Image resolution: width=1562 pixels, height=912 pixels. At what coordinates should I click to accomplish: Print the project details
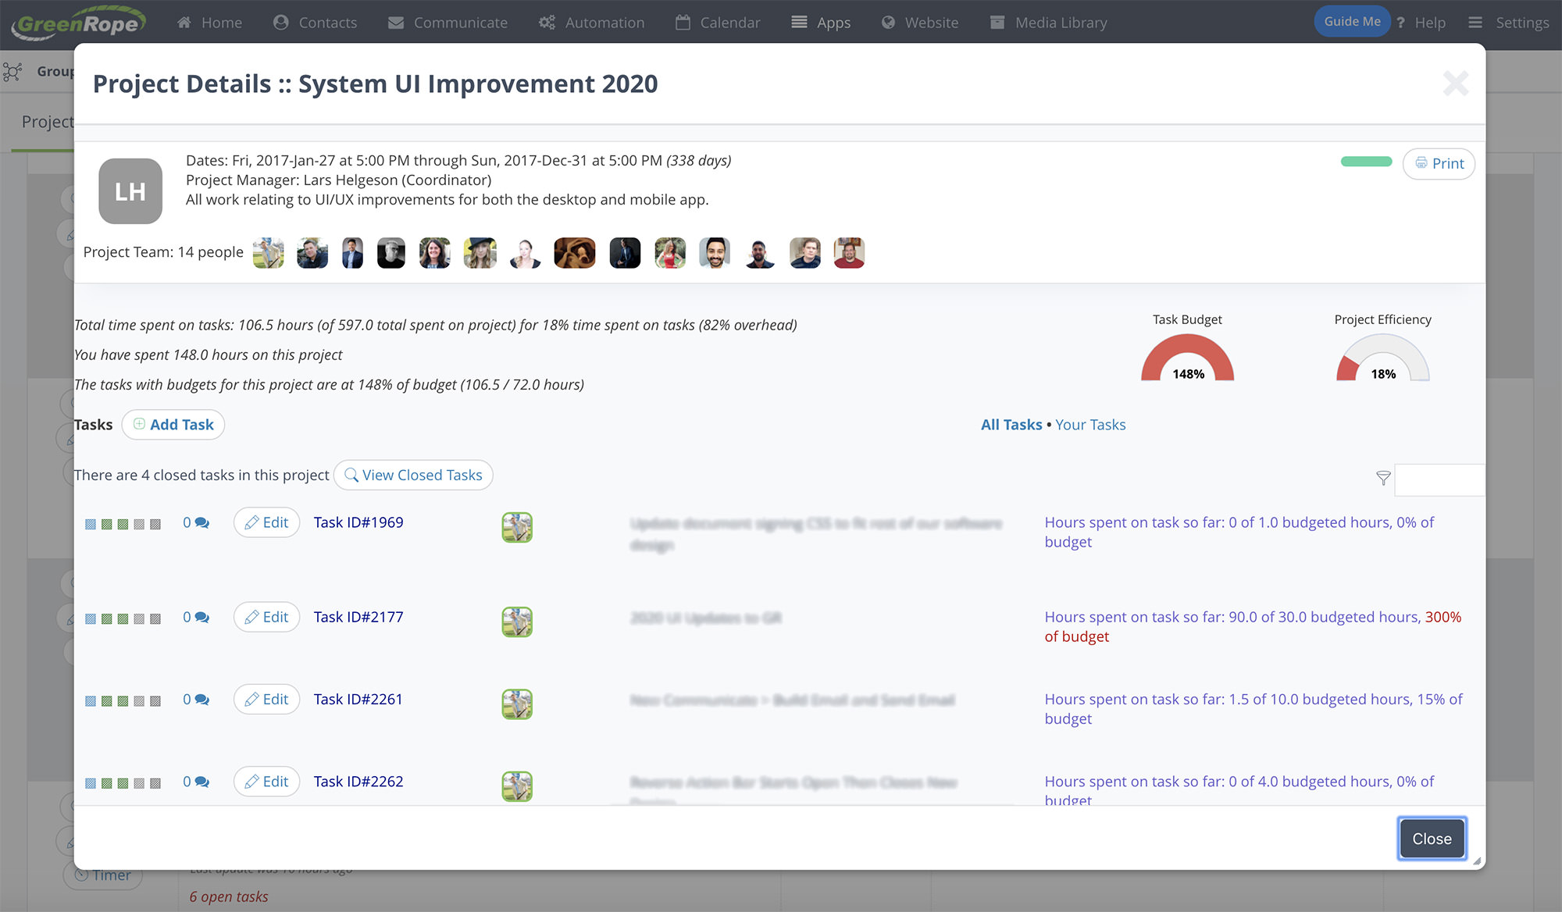[1439, 163]
